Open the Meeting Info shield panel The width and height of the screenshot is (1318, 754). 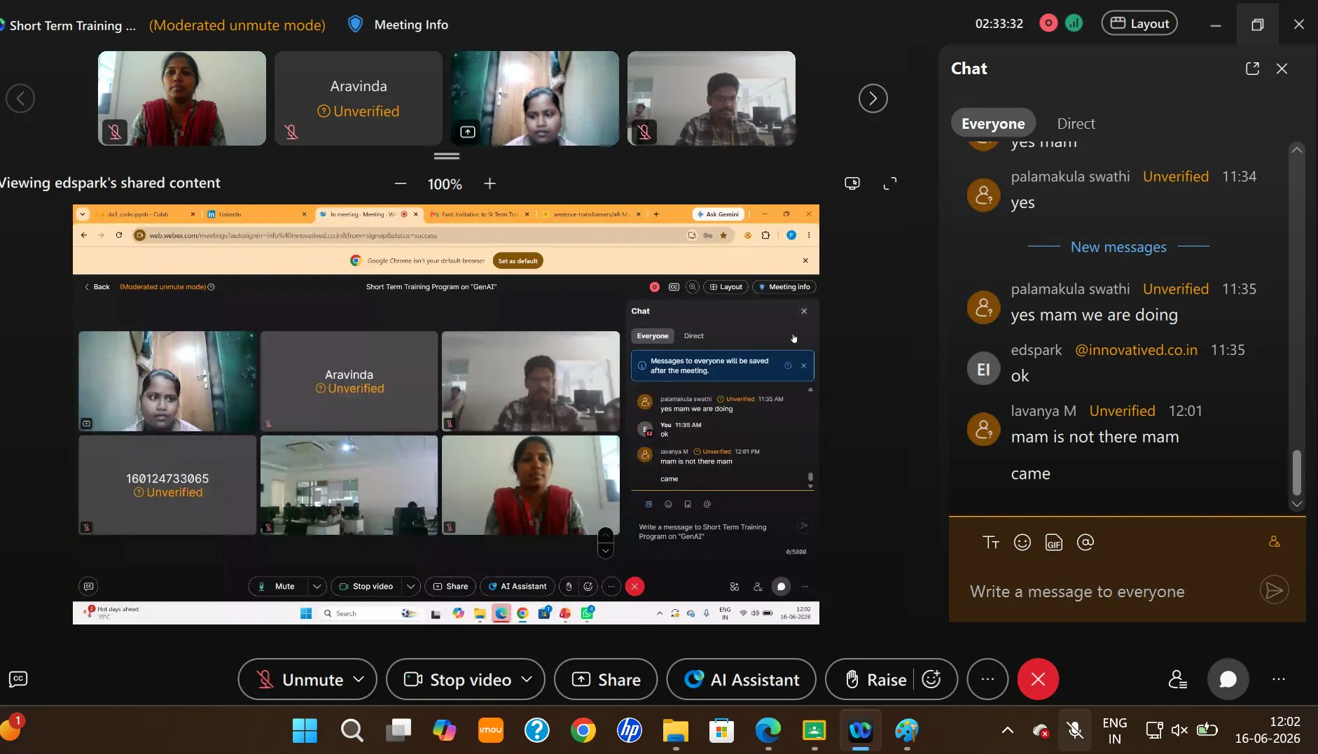[398, 25]
